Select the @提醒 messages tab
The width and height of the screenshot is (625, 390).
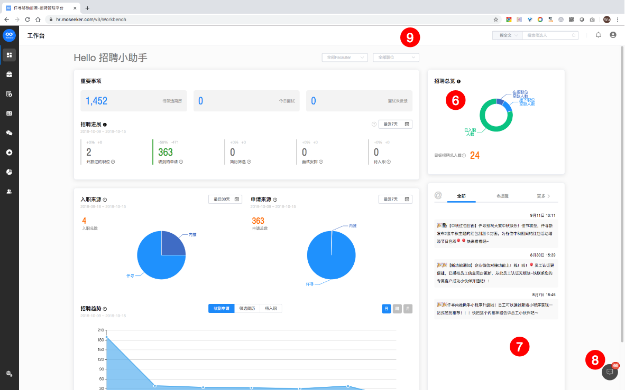point(502,196)
